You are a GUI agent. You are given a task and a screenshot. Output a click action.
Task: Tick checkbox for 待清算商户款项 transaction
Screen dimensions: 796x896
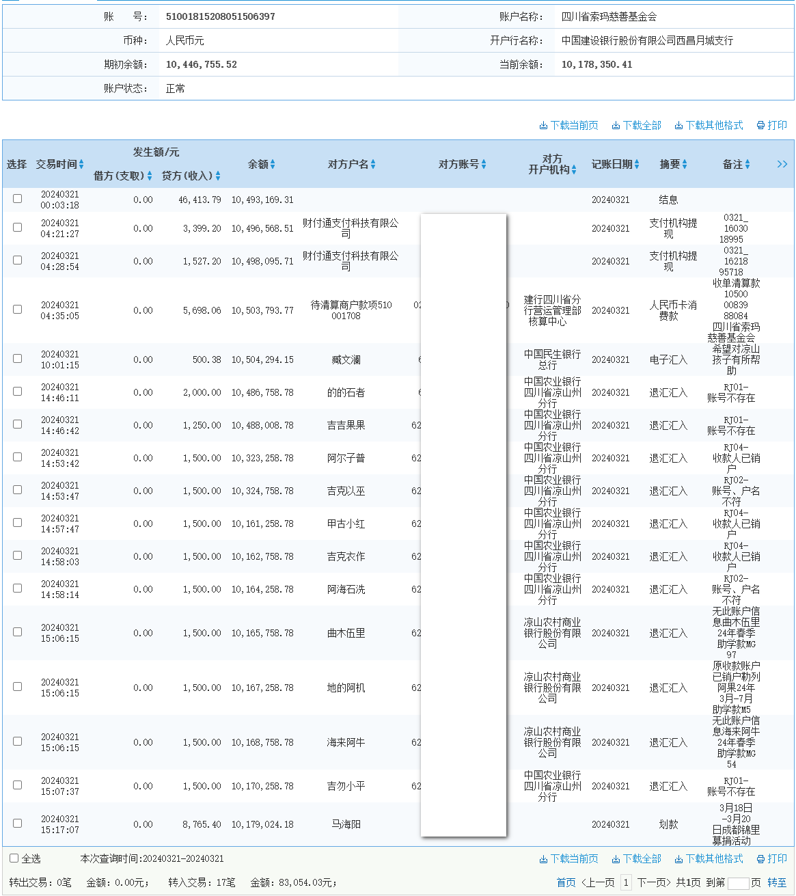tap(17, 309)
